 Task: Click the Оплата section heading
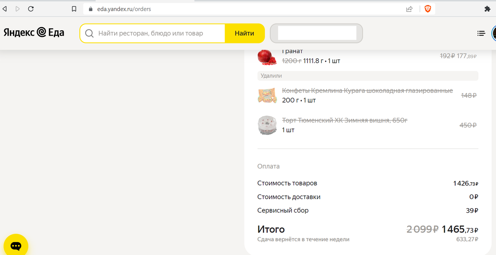pos(268,166)
